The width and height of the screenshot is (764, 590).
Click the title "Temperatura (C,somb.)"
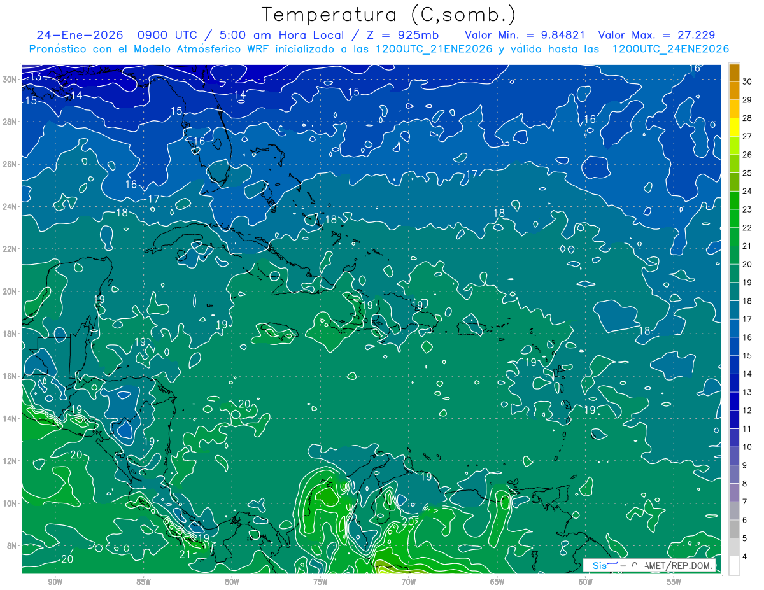tap(389, 14)
